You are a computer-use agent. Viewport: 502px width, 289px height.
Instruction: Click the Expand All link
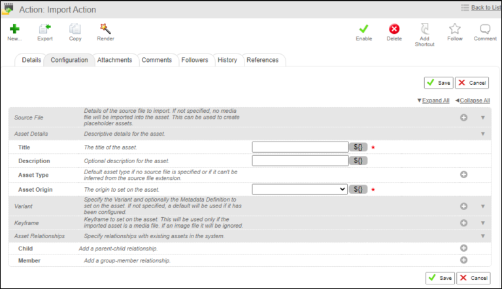click(435, 100)
